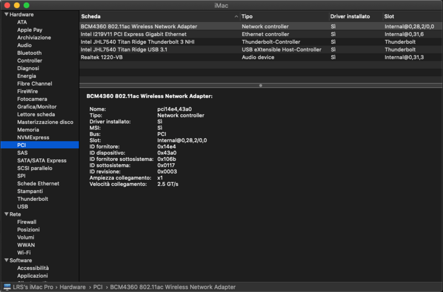This screenshot has height=292, width=443.
Task: Collapse the Software section disclosure triangle
Action: tap(6, 260)
